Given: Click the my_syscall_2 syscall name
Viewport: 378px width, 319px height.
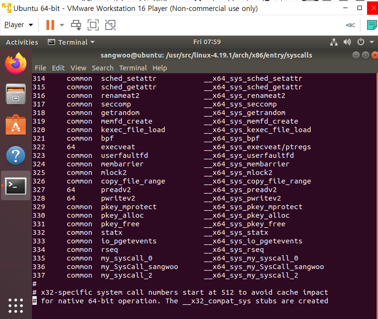Looking at the screenshot, I should pyautogui.click(x=127, y=275).
